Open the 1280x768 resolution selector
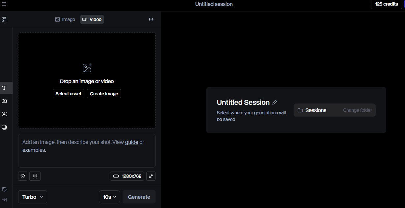Screen dimensions: 405x208 coord(127,176)
